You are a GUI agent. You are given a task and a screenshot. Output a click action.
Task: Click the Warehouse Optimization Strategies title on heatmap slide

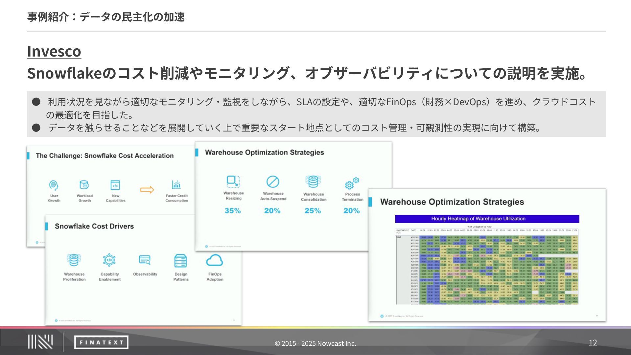tap(452, 202)
